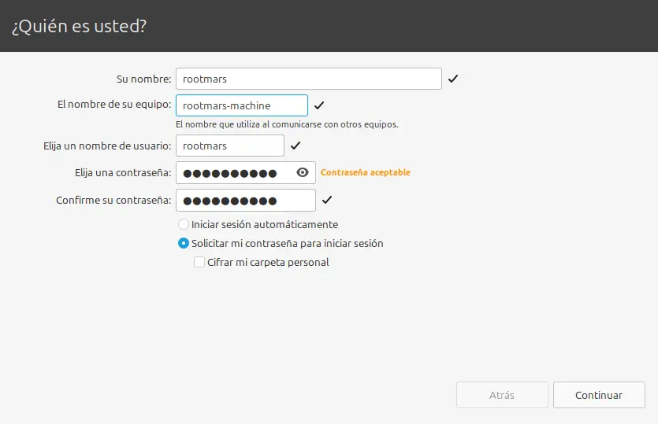Click the checkmark beside the username field

[x=296, y=146]
